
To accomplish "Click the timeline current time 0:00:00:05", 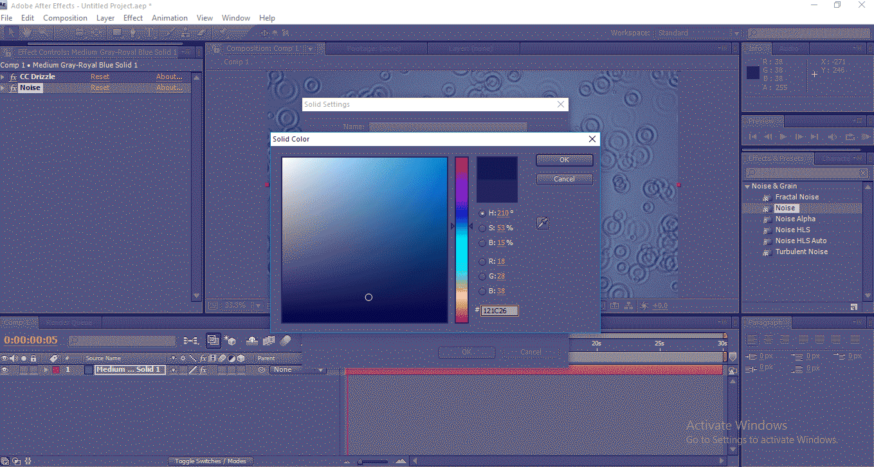I will pyautogui.click(x=31, y=340).
